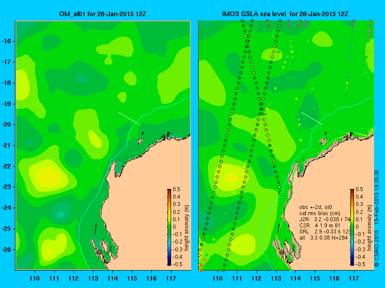
Task: Click longitude label '110' under OM_af01 map
Action: 35,278
